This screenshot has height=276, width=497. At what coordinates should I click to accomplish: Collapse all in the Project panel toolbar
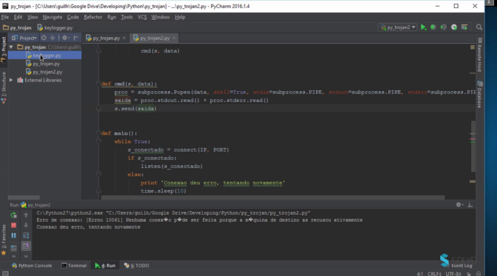click(53, 38)
